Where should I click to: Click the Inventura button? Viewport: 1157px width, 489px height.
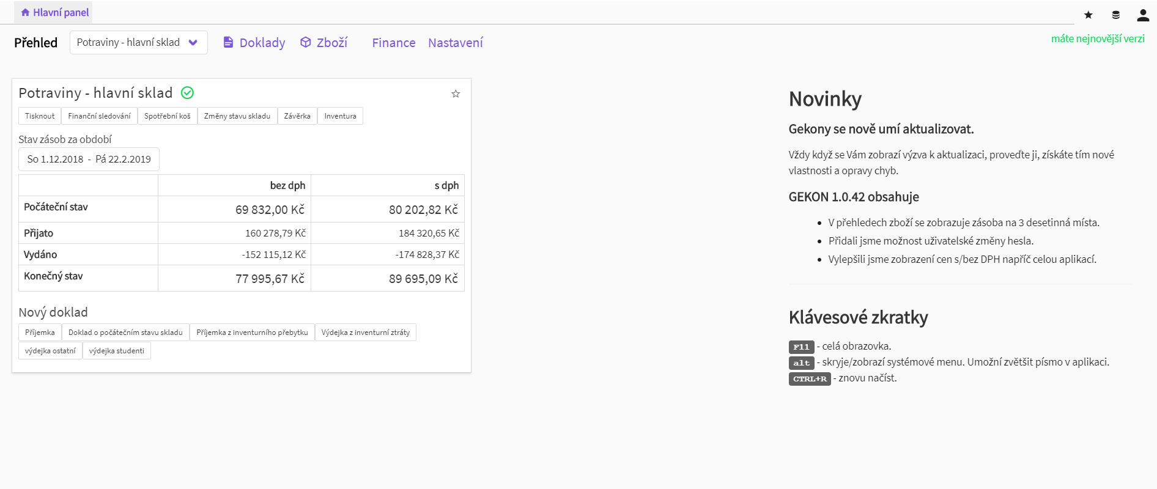tap(340, 116)
